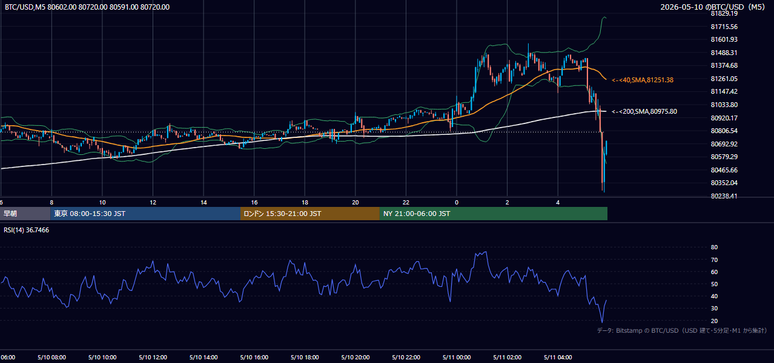This screenshot has height=363, width=774.
Task: Click time axis label 5/10 12:00
Action: tap(152, 358)
